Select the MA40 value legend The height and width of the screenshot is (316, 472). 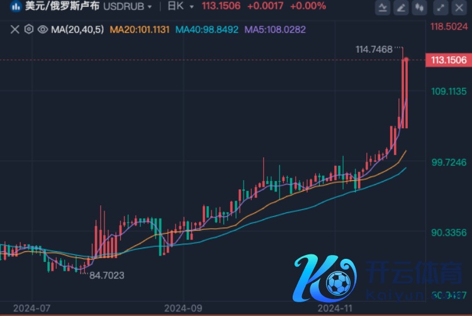click(207, 29)
